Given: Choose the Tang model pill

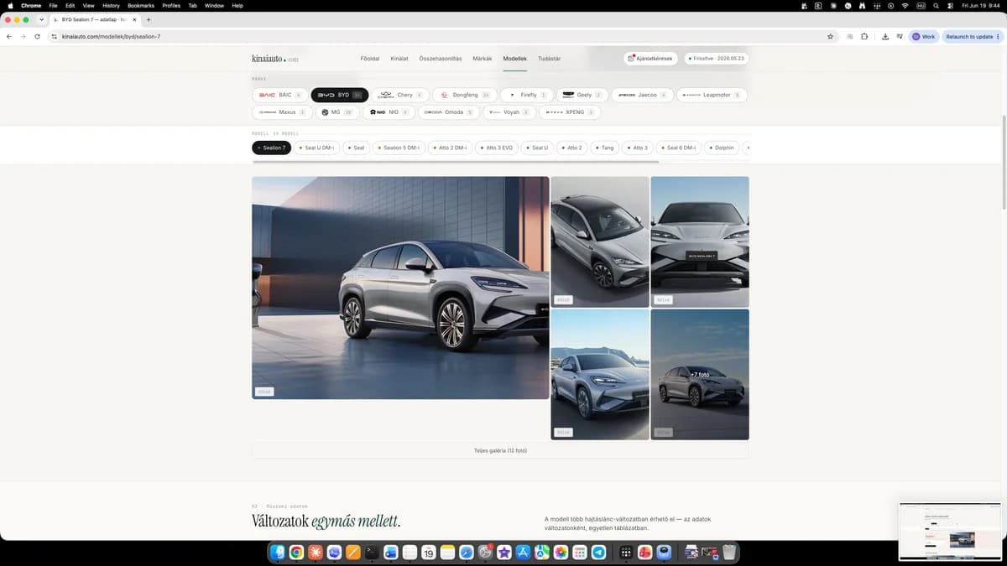Looking at the screenshot, I should click(x=604, y=148).
